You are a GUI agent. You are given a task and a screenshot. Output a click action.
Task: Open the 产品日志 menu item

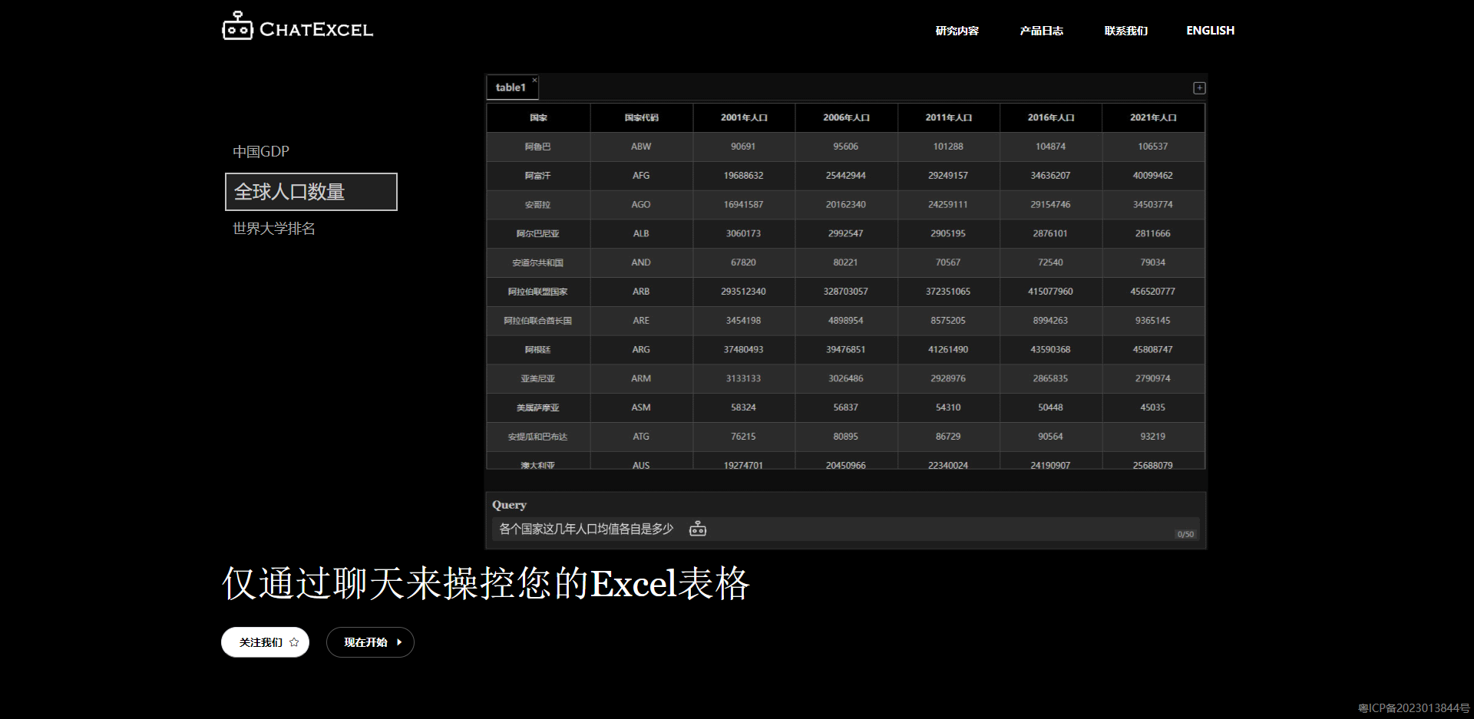[x=1041, y=31]
